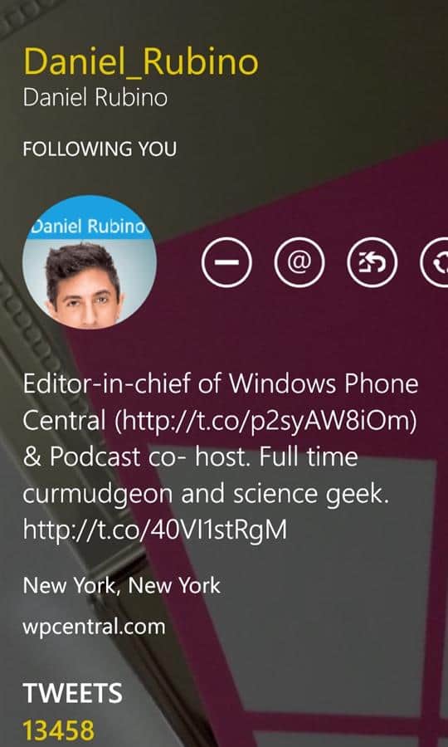Viewport: 448px width, 747px height.
Task: Tap the FOLLOWING YOU status label
Action: [100, 149]
